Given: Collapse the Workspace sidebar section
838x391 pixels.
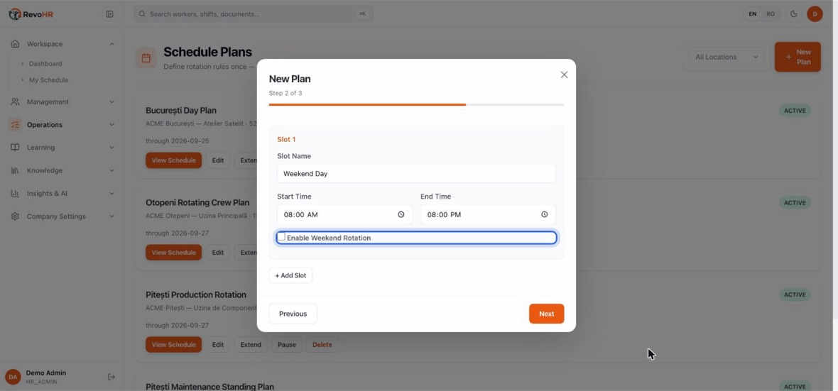Looking at the screenshot, I should point(62,44).
